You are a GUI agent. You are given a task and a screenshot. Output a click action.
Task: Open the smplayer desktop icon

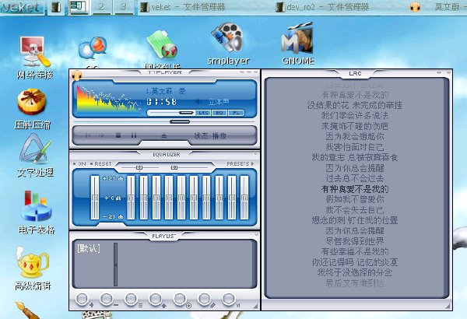[x=228, y=44]
